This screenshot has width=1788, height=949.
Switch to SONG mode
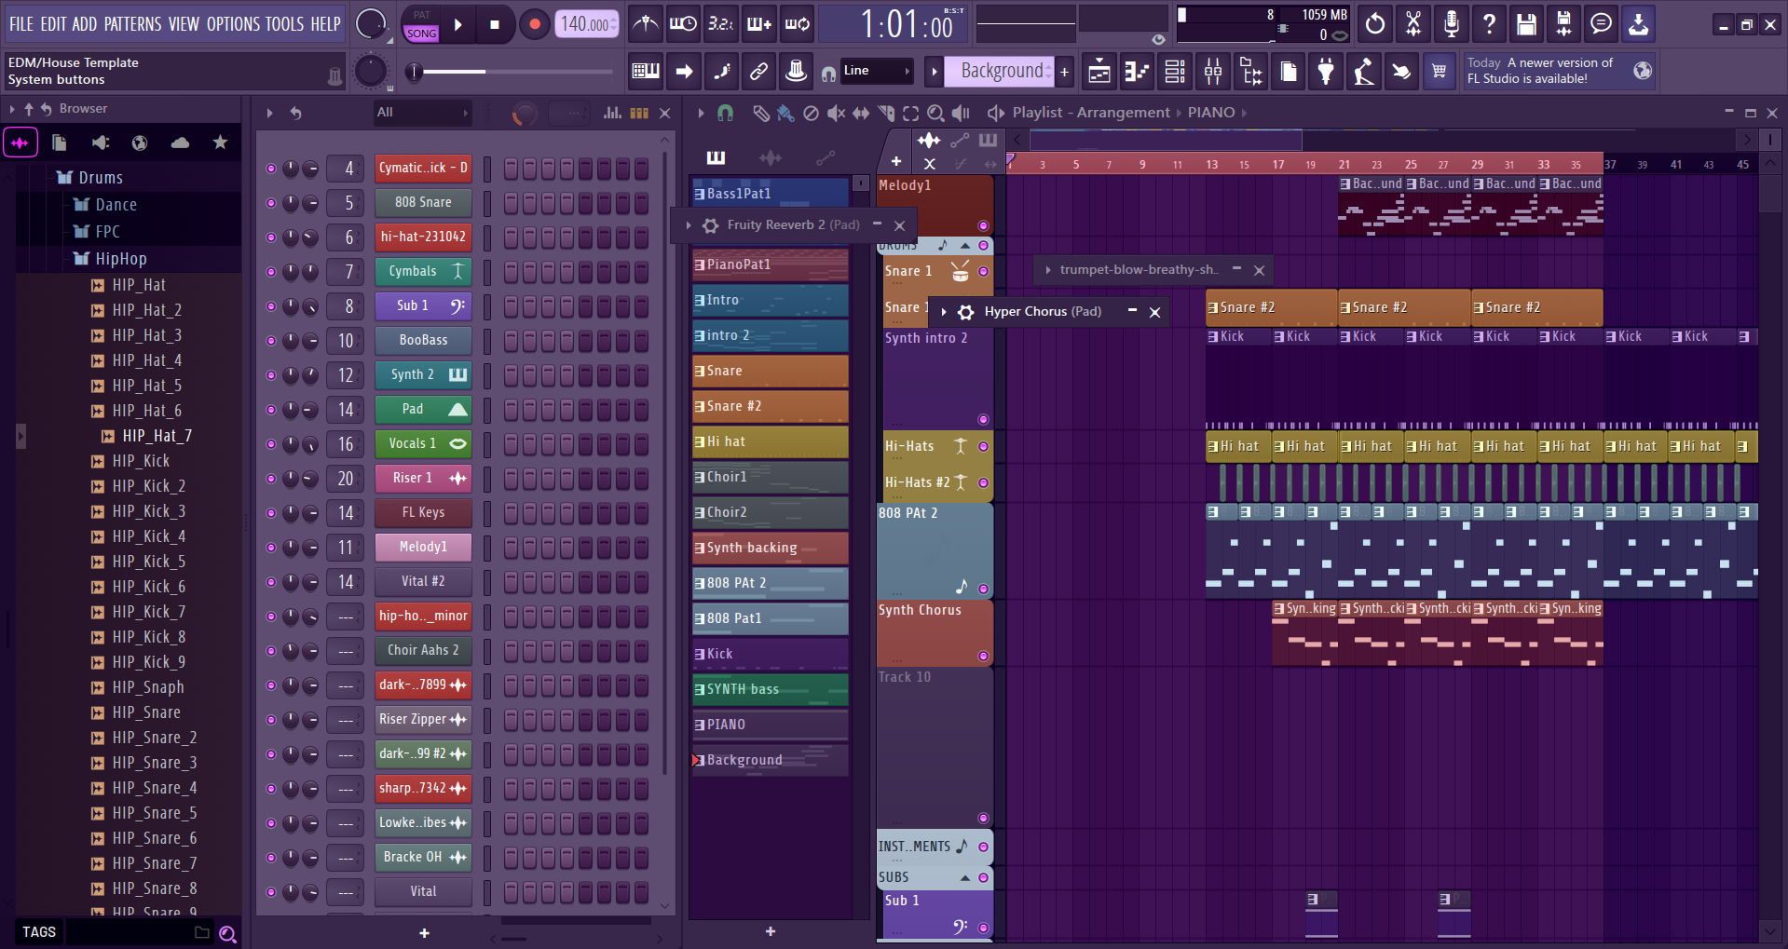point(421,34)
